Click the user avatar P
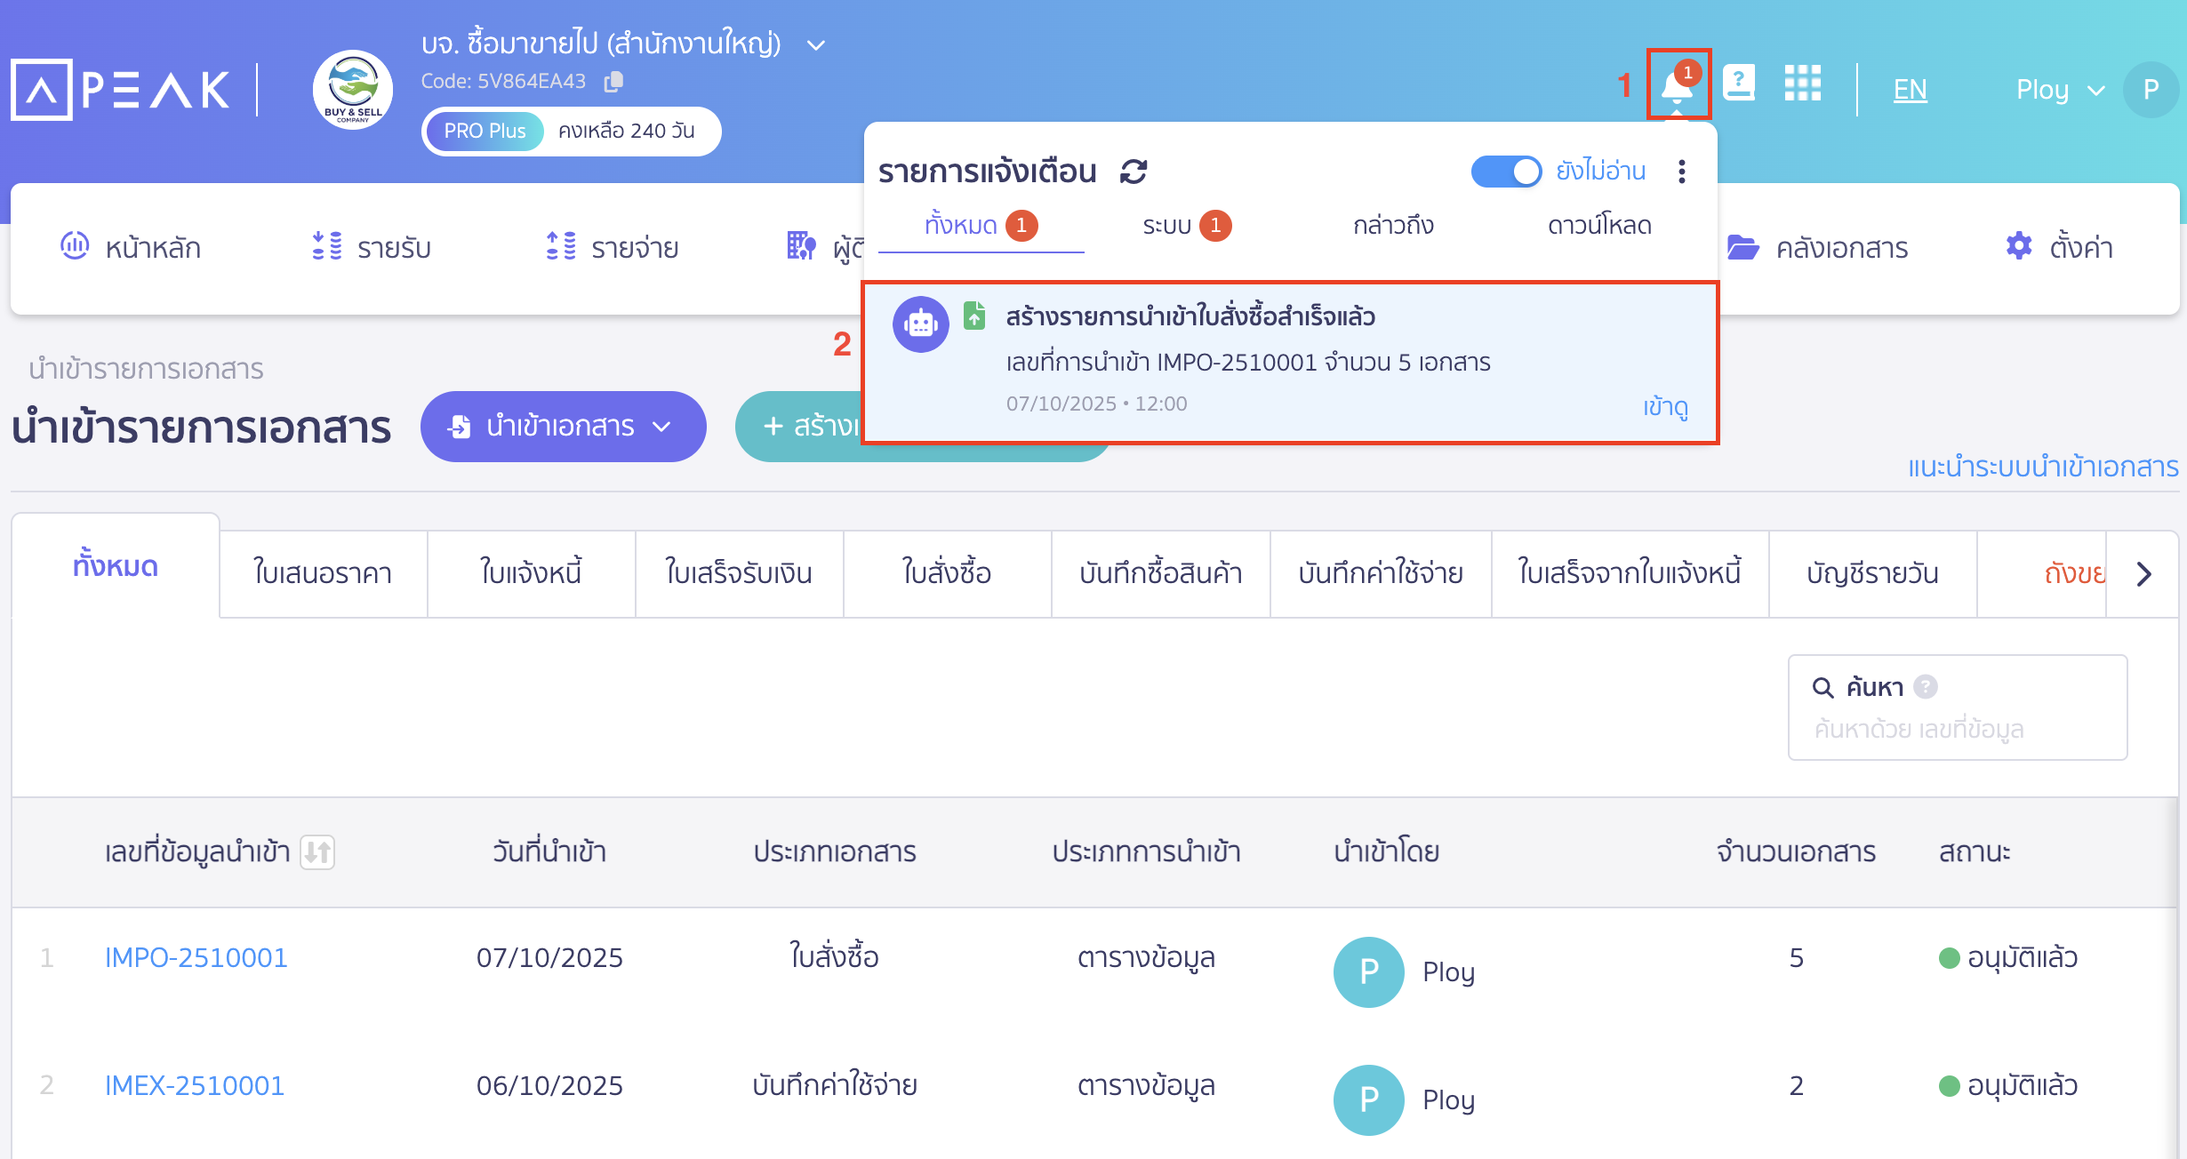 click(2151, 89)
